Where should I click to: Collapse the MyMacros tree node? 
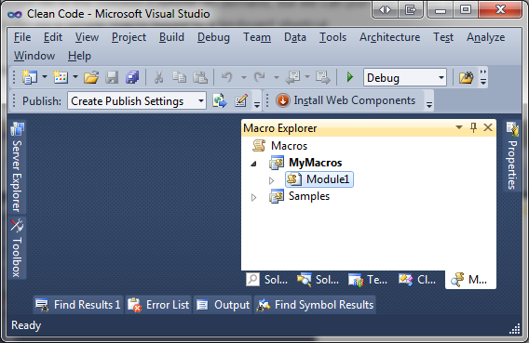pyautogui.click(x=253, y=164)
